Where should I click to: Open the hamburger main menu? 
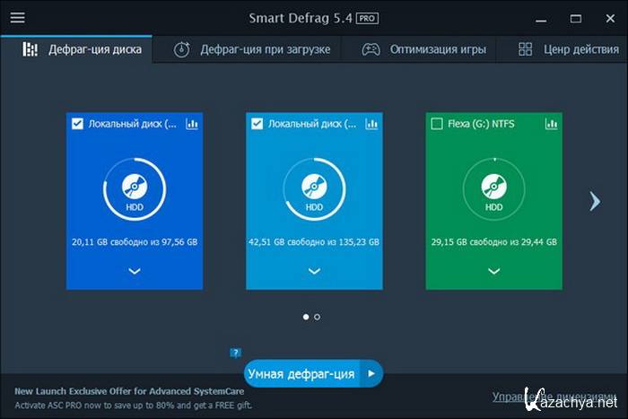point(17,18)
